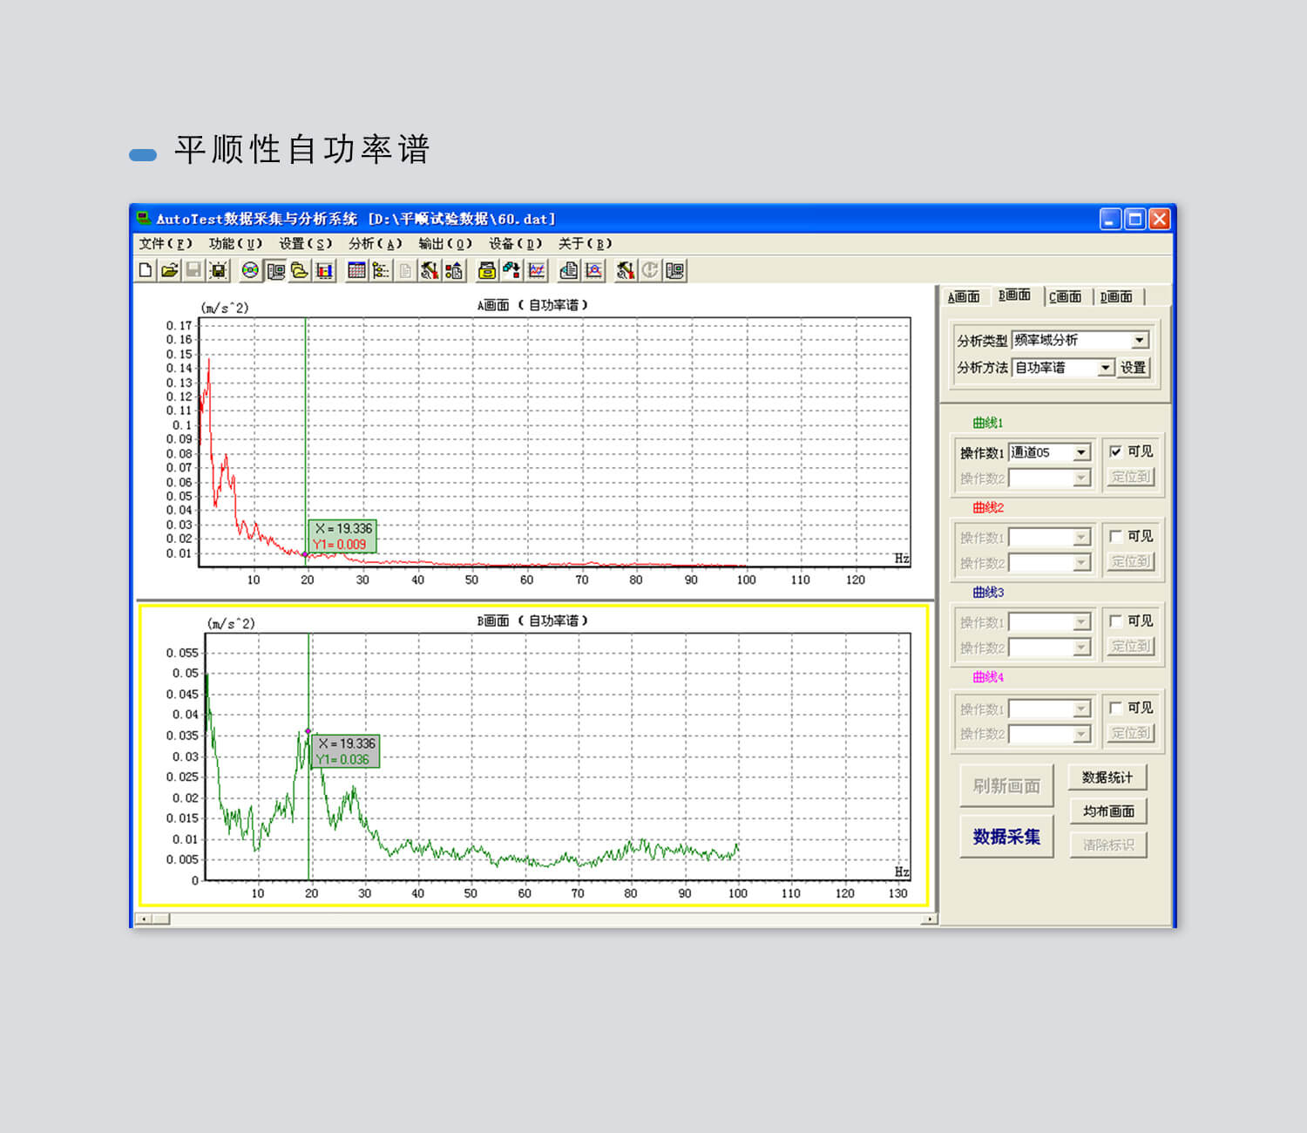Open the 分析方法 dropdown
Viewport: 1307px width, 1133px height.
[1105, 368]
